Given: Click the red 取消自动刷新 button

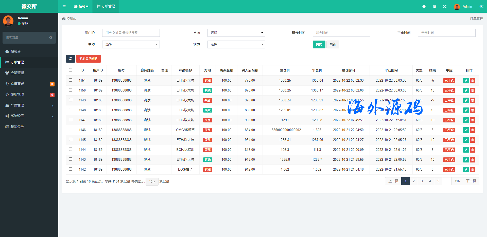Looking at the screenshot, I should (x=88, y=59).
